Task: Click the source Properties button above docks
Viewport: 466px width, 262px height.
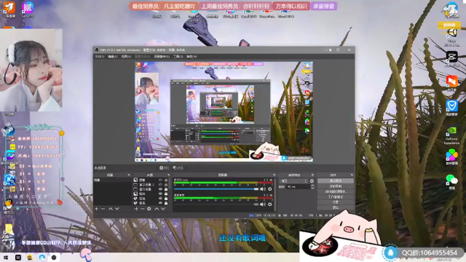Action: (x=165, y=168)
